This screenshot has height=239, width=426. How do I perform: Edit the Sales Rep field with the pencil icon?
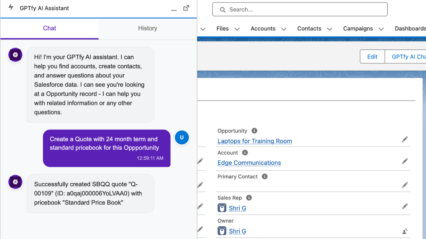405,206
